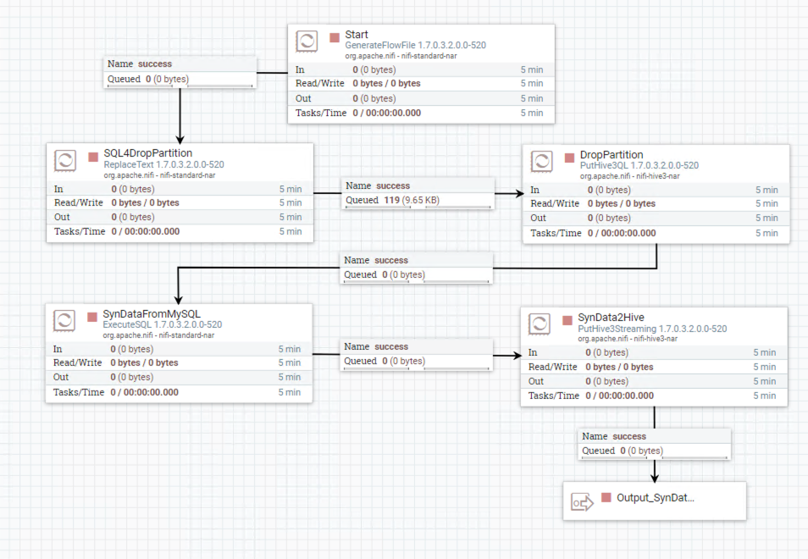Click stopped status indicator on SQL4DropPartition

click(x=93, y=157)
